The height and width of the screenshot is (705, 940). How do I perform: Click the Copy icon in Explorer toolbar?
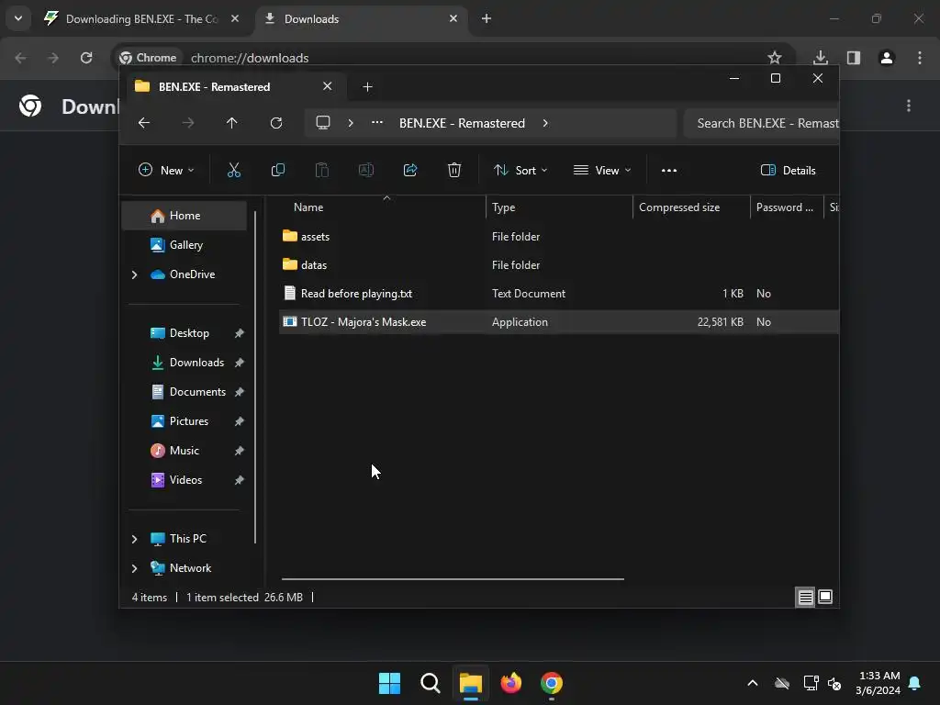277,170
